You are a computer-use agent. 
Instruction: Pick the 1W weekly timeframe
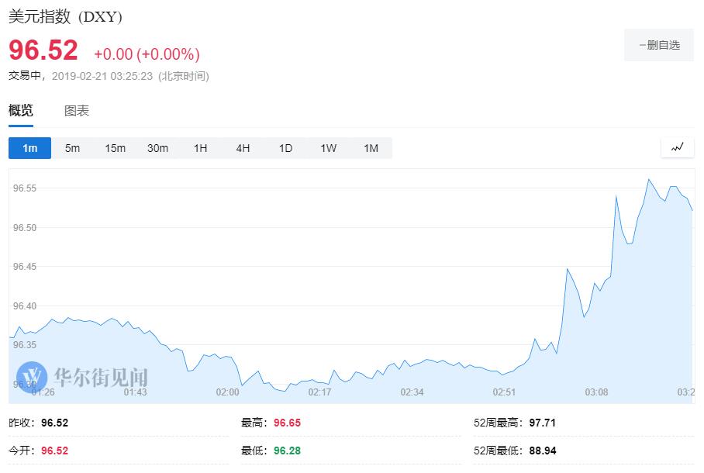tap(328, 148)
